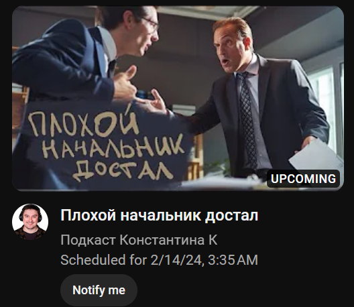Viewport: 354px width, 307px height.
Task: Click the channel avatar with headphones
Action: click(x=30, y=222)
